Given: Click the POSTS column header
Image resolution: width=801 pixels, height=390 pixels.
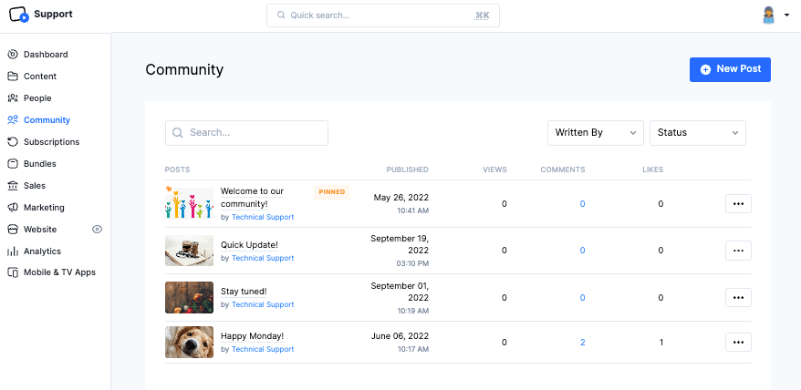Looking at the screenshot, I should (x=177, y=170).
